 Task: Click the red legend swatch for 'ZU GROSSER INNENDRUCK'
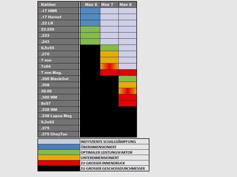59,163
